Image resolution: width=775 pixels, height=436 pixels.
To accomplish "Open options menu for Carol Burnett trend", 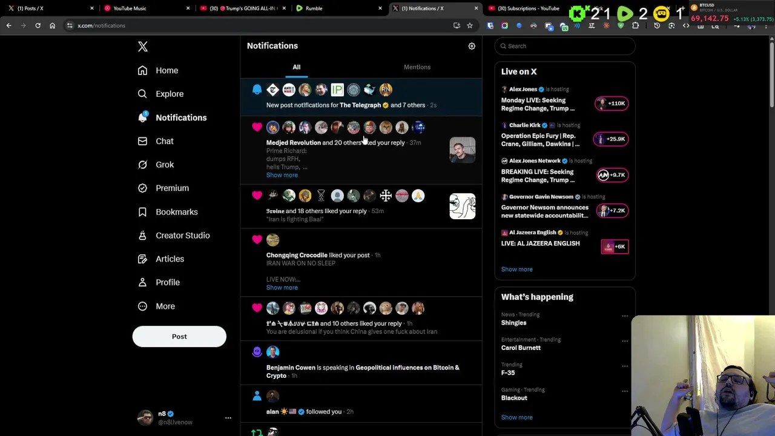I will coord(625,341).
